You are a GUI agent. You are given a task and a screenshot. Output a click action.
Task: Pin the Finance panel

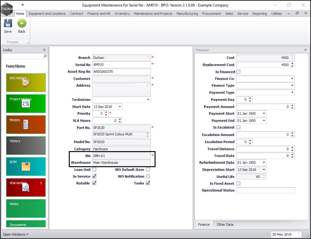tap(305, 50)
